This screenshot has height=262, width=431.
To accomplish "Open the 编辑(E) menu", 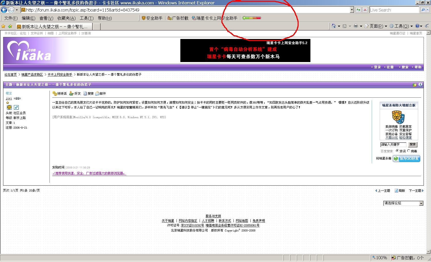I will 28,18.
